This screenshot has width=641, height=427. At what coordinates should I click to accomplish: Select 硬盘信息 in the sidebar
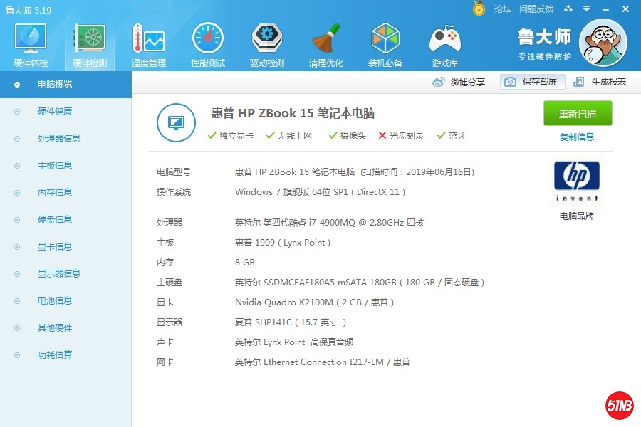(54, 220)
